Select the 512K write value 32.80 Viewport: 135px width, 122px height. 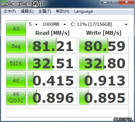point(104,63)
